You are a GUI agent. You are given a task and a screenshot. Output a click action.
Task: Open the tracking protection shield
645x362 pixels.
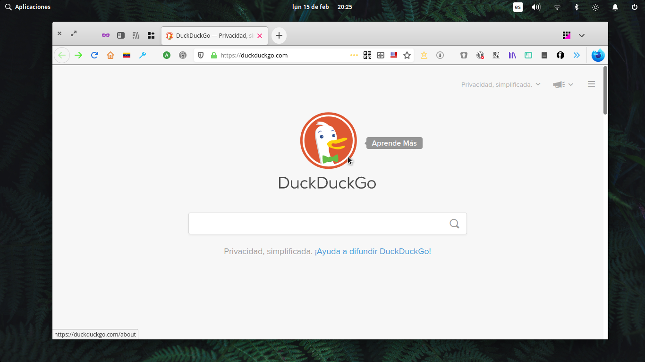201,55
